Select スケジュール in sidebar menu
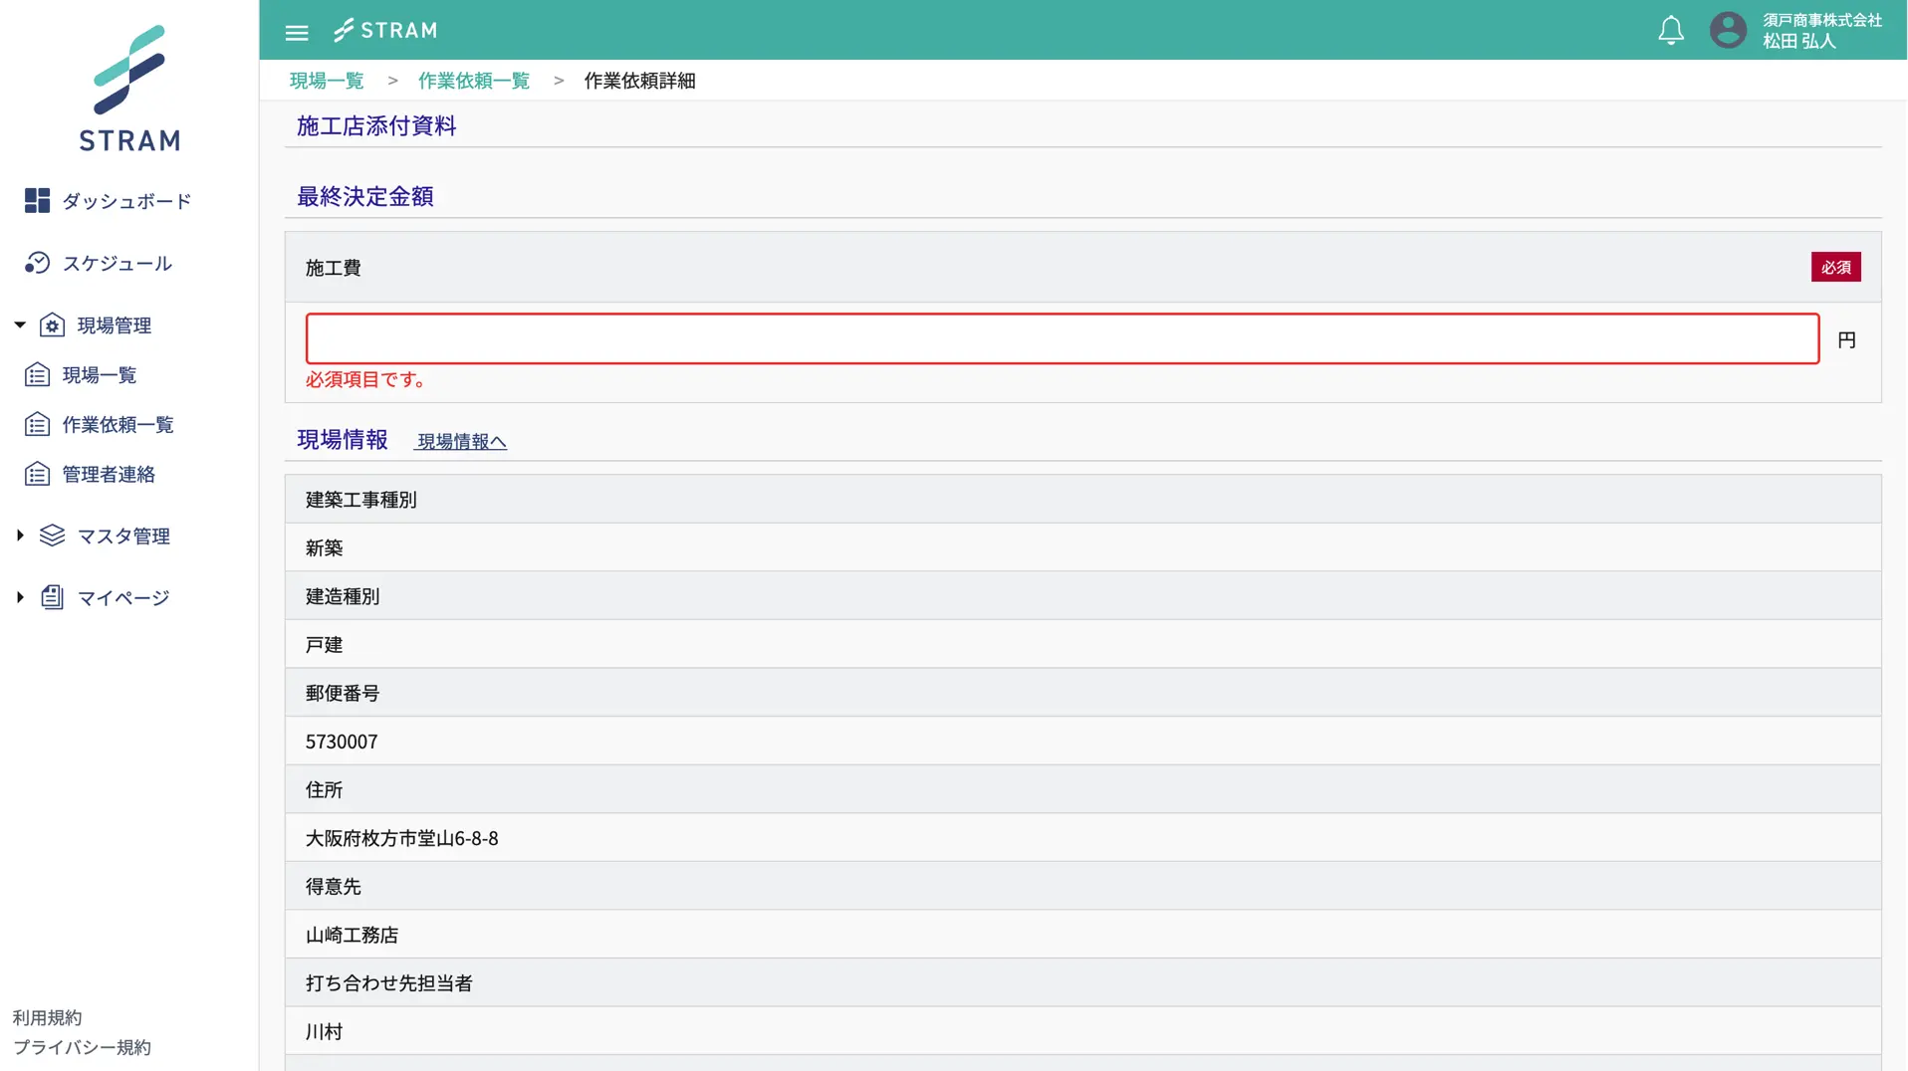The image size is (1908, 1071). 118,263
